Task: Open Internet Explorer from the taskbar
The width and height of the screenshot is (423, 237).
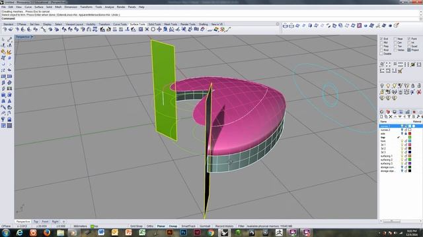Action: pyautogui.click(x=20, y=232)
